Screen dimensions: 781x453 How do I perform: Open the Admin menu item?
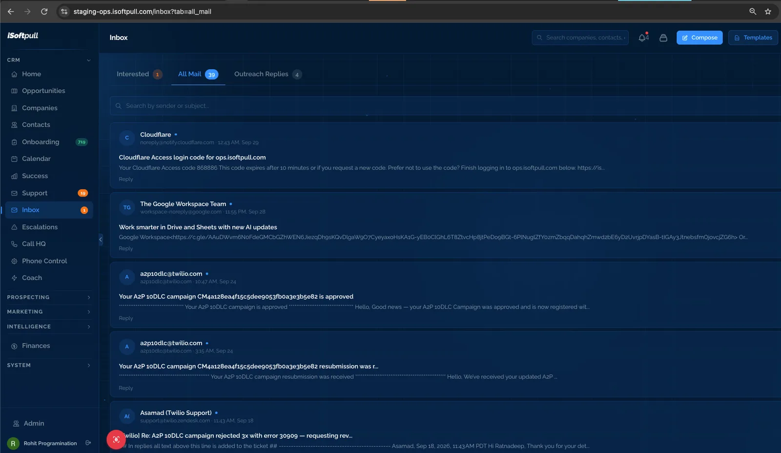(x=34, y=423)
